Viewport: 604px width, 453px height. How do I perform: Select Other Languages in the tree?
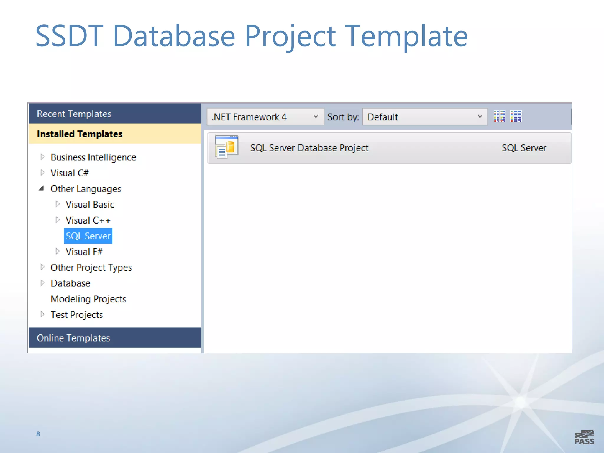click(86, 189)
